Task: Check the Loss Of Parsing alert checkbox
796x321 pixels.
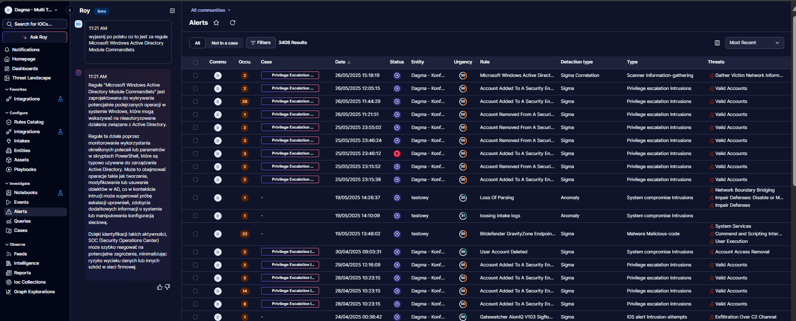Action: (x=195, y=198)
